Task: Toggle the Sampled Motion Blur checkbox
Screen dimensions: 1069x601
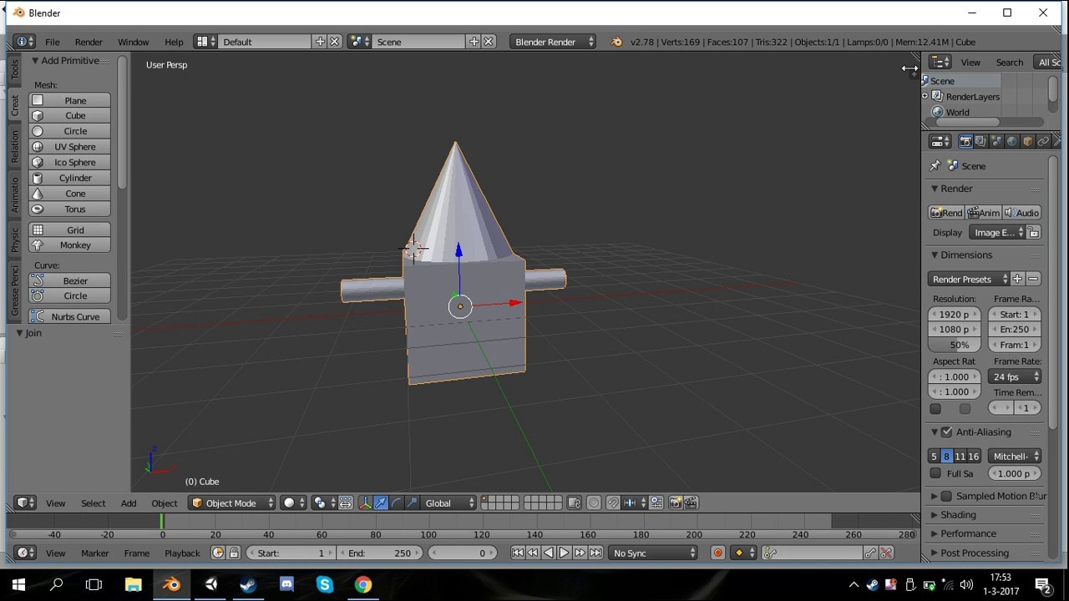Action: [x=946, y=497]
